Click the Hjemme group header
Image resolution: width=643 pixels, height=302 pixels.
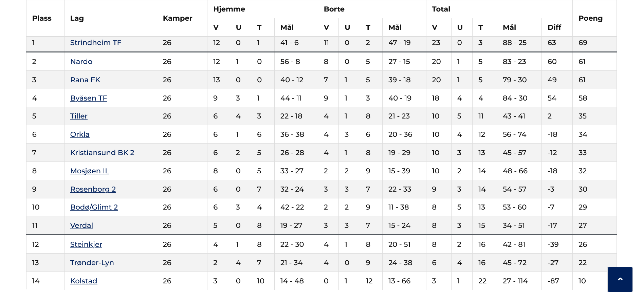click(229, 9)
